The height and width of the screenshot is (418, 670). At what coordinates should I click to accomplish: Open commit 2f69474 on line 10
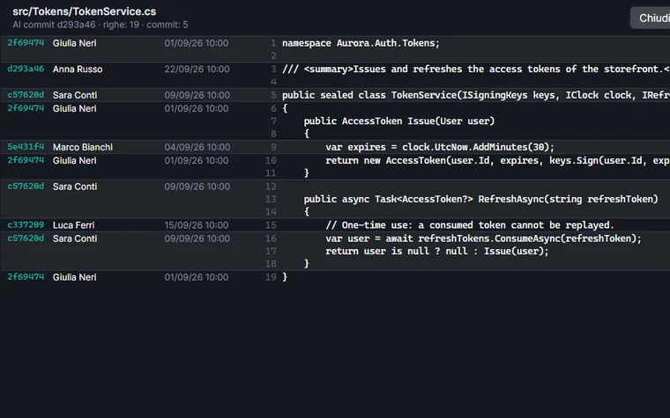26,160
